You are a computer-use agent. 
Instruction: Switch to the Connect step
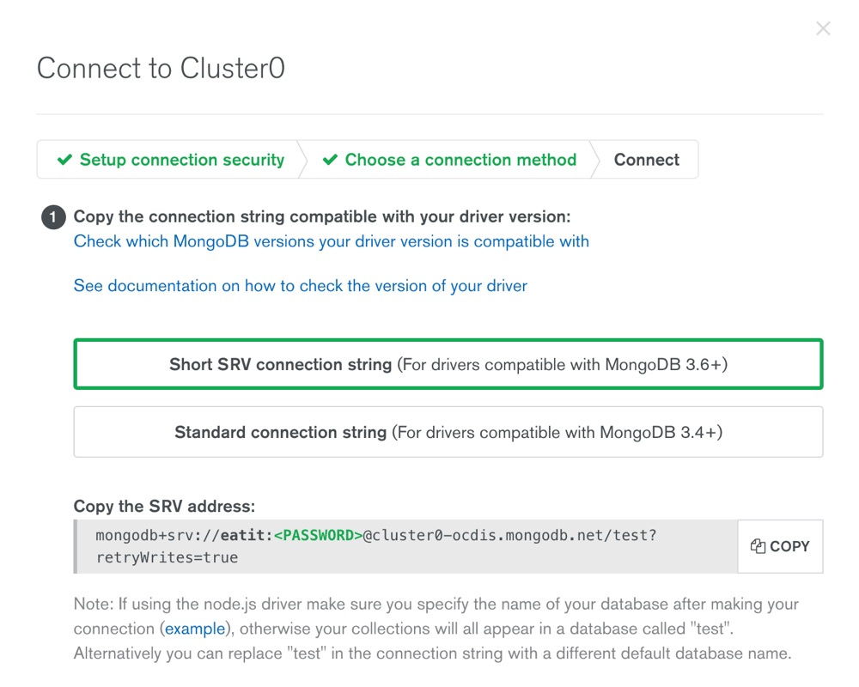646,160
